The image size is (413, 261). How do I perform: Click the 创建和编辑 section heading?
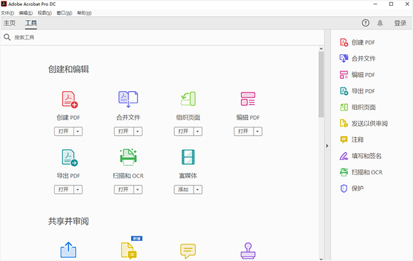(68, 69)
